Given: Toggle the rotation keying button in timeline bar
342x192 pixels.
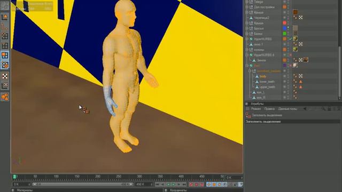Looking at the screenshot, I should click(x=220, y=185).
